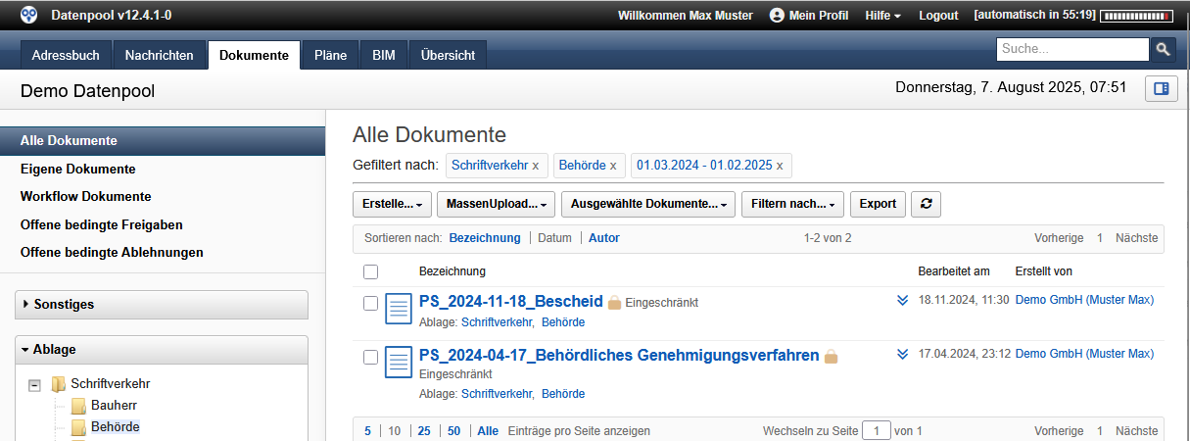The image size is (1190, 441).
Task: Select all documents with header checkbox
Action: [370, 271]
